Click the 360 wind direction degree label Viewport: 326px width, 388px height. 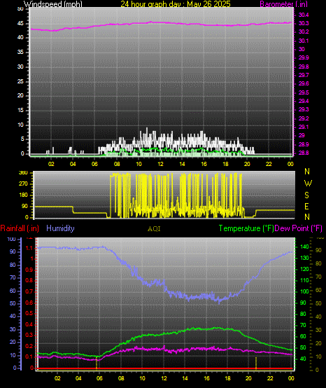point(23,173)
